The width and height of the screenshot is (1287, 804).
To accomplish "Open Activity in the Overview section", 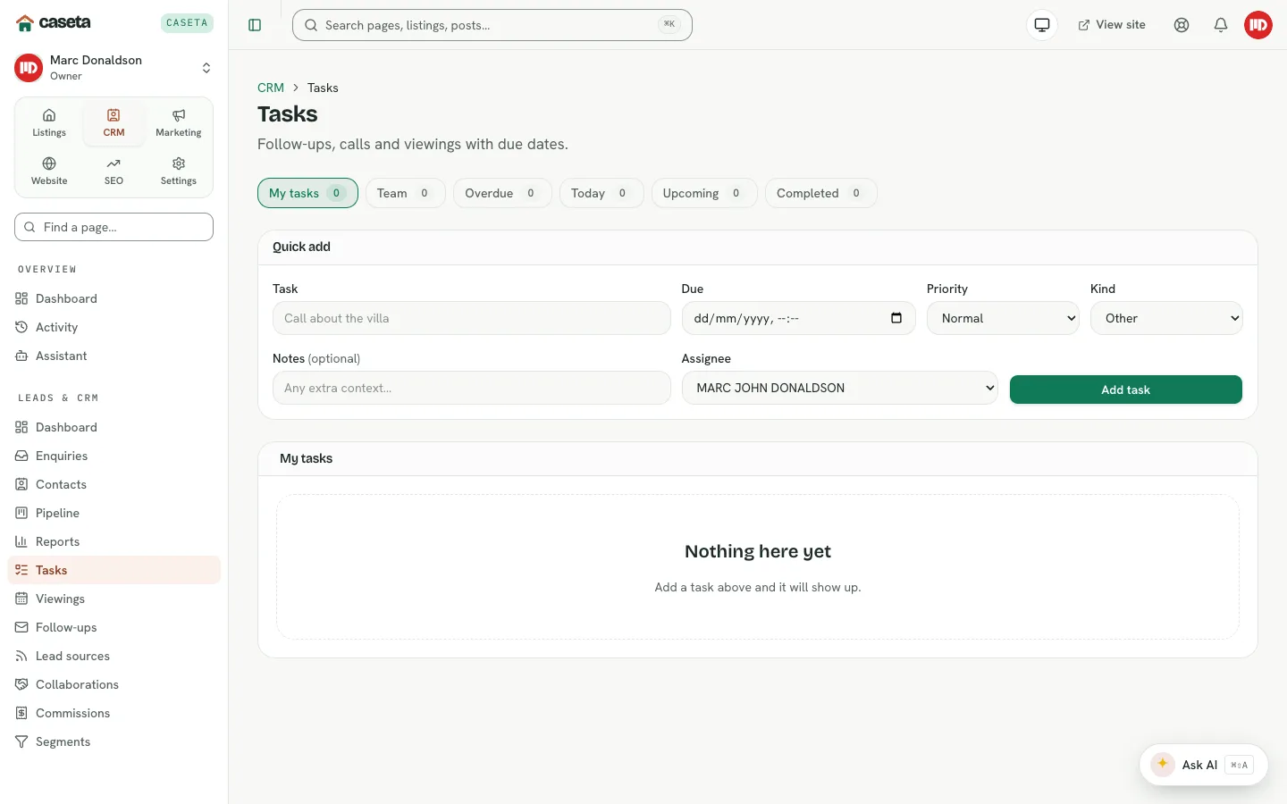I will pyautogui.click(x=114, y=327).
